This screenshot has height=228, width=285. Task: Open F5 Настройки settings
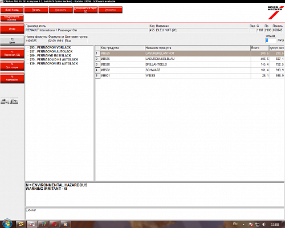(12, 78)
